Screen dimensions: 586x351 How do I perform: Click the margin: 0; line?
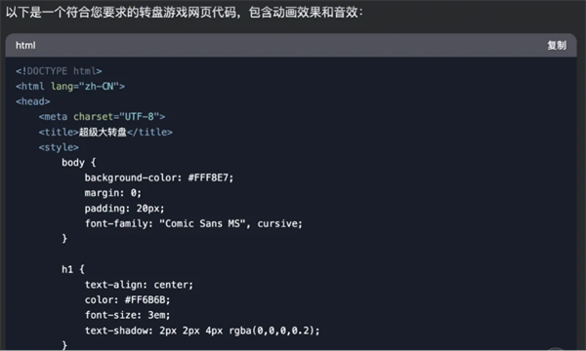113,193
